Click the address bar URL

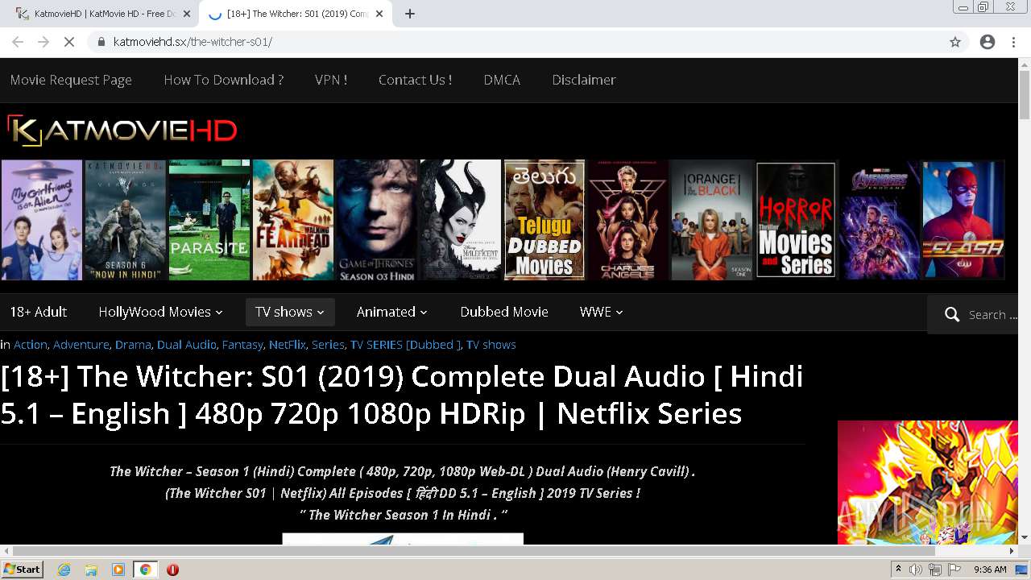(193, 42)
